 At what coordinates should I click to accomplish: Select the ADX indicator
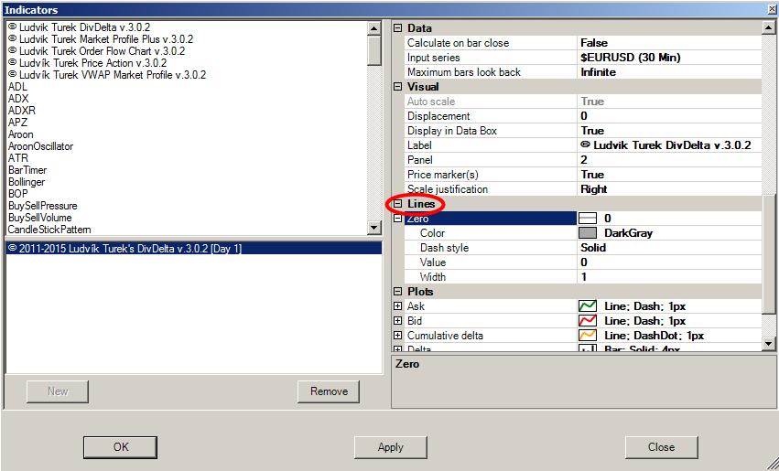click(18, 99)
